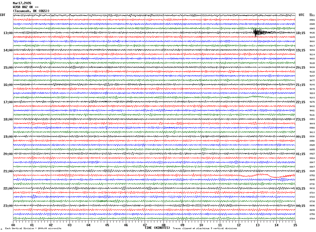316x232 pixels.
Task: Click the "Traces clipped at plus/minus 5 vertical divisions" note
Action: pos(205,228)
